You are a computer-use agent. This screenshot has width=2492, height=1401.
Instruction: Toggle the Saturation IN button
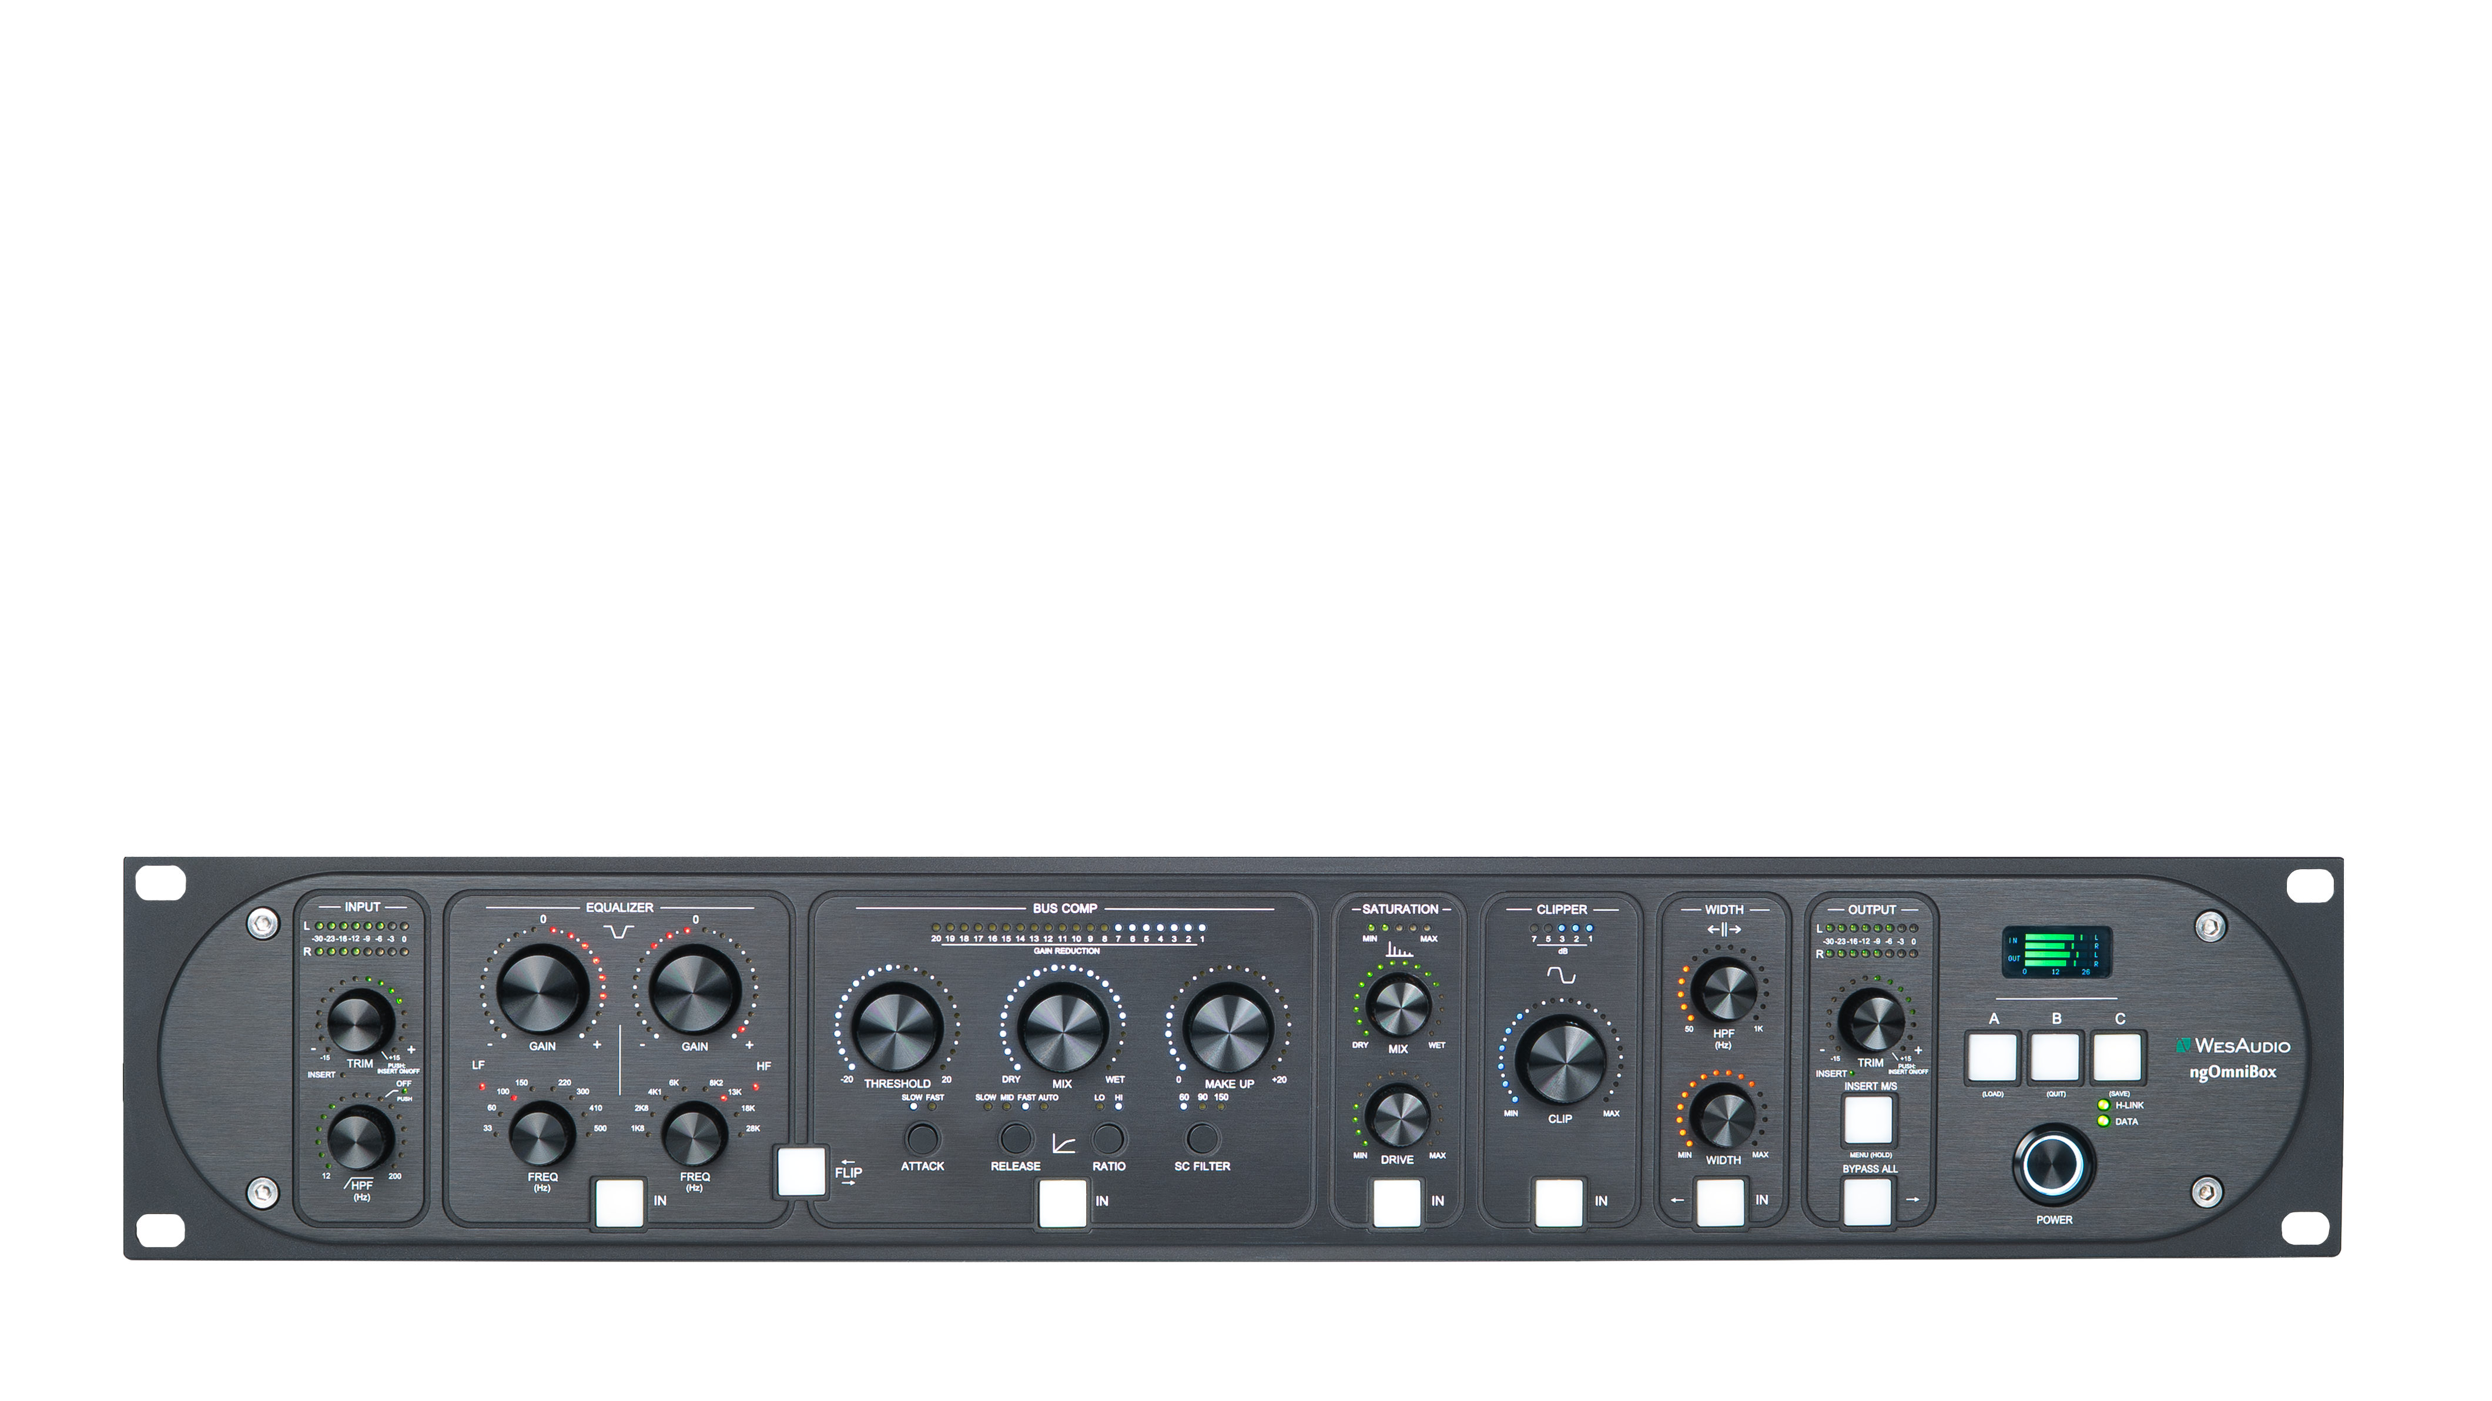click(x=1397, y=1204)
